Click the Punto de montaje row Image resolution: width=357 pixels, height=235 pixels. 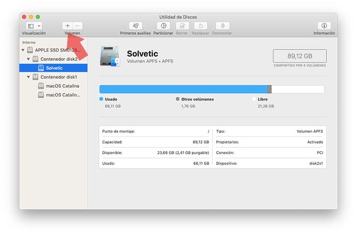tap(156, 131)
